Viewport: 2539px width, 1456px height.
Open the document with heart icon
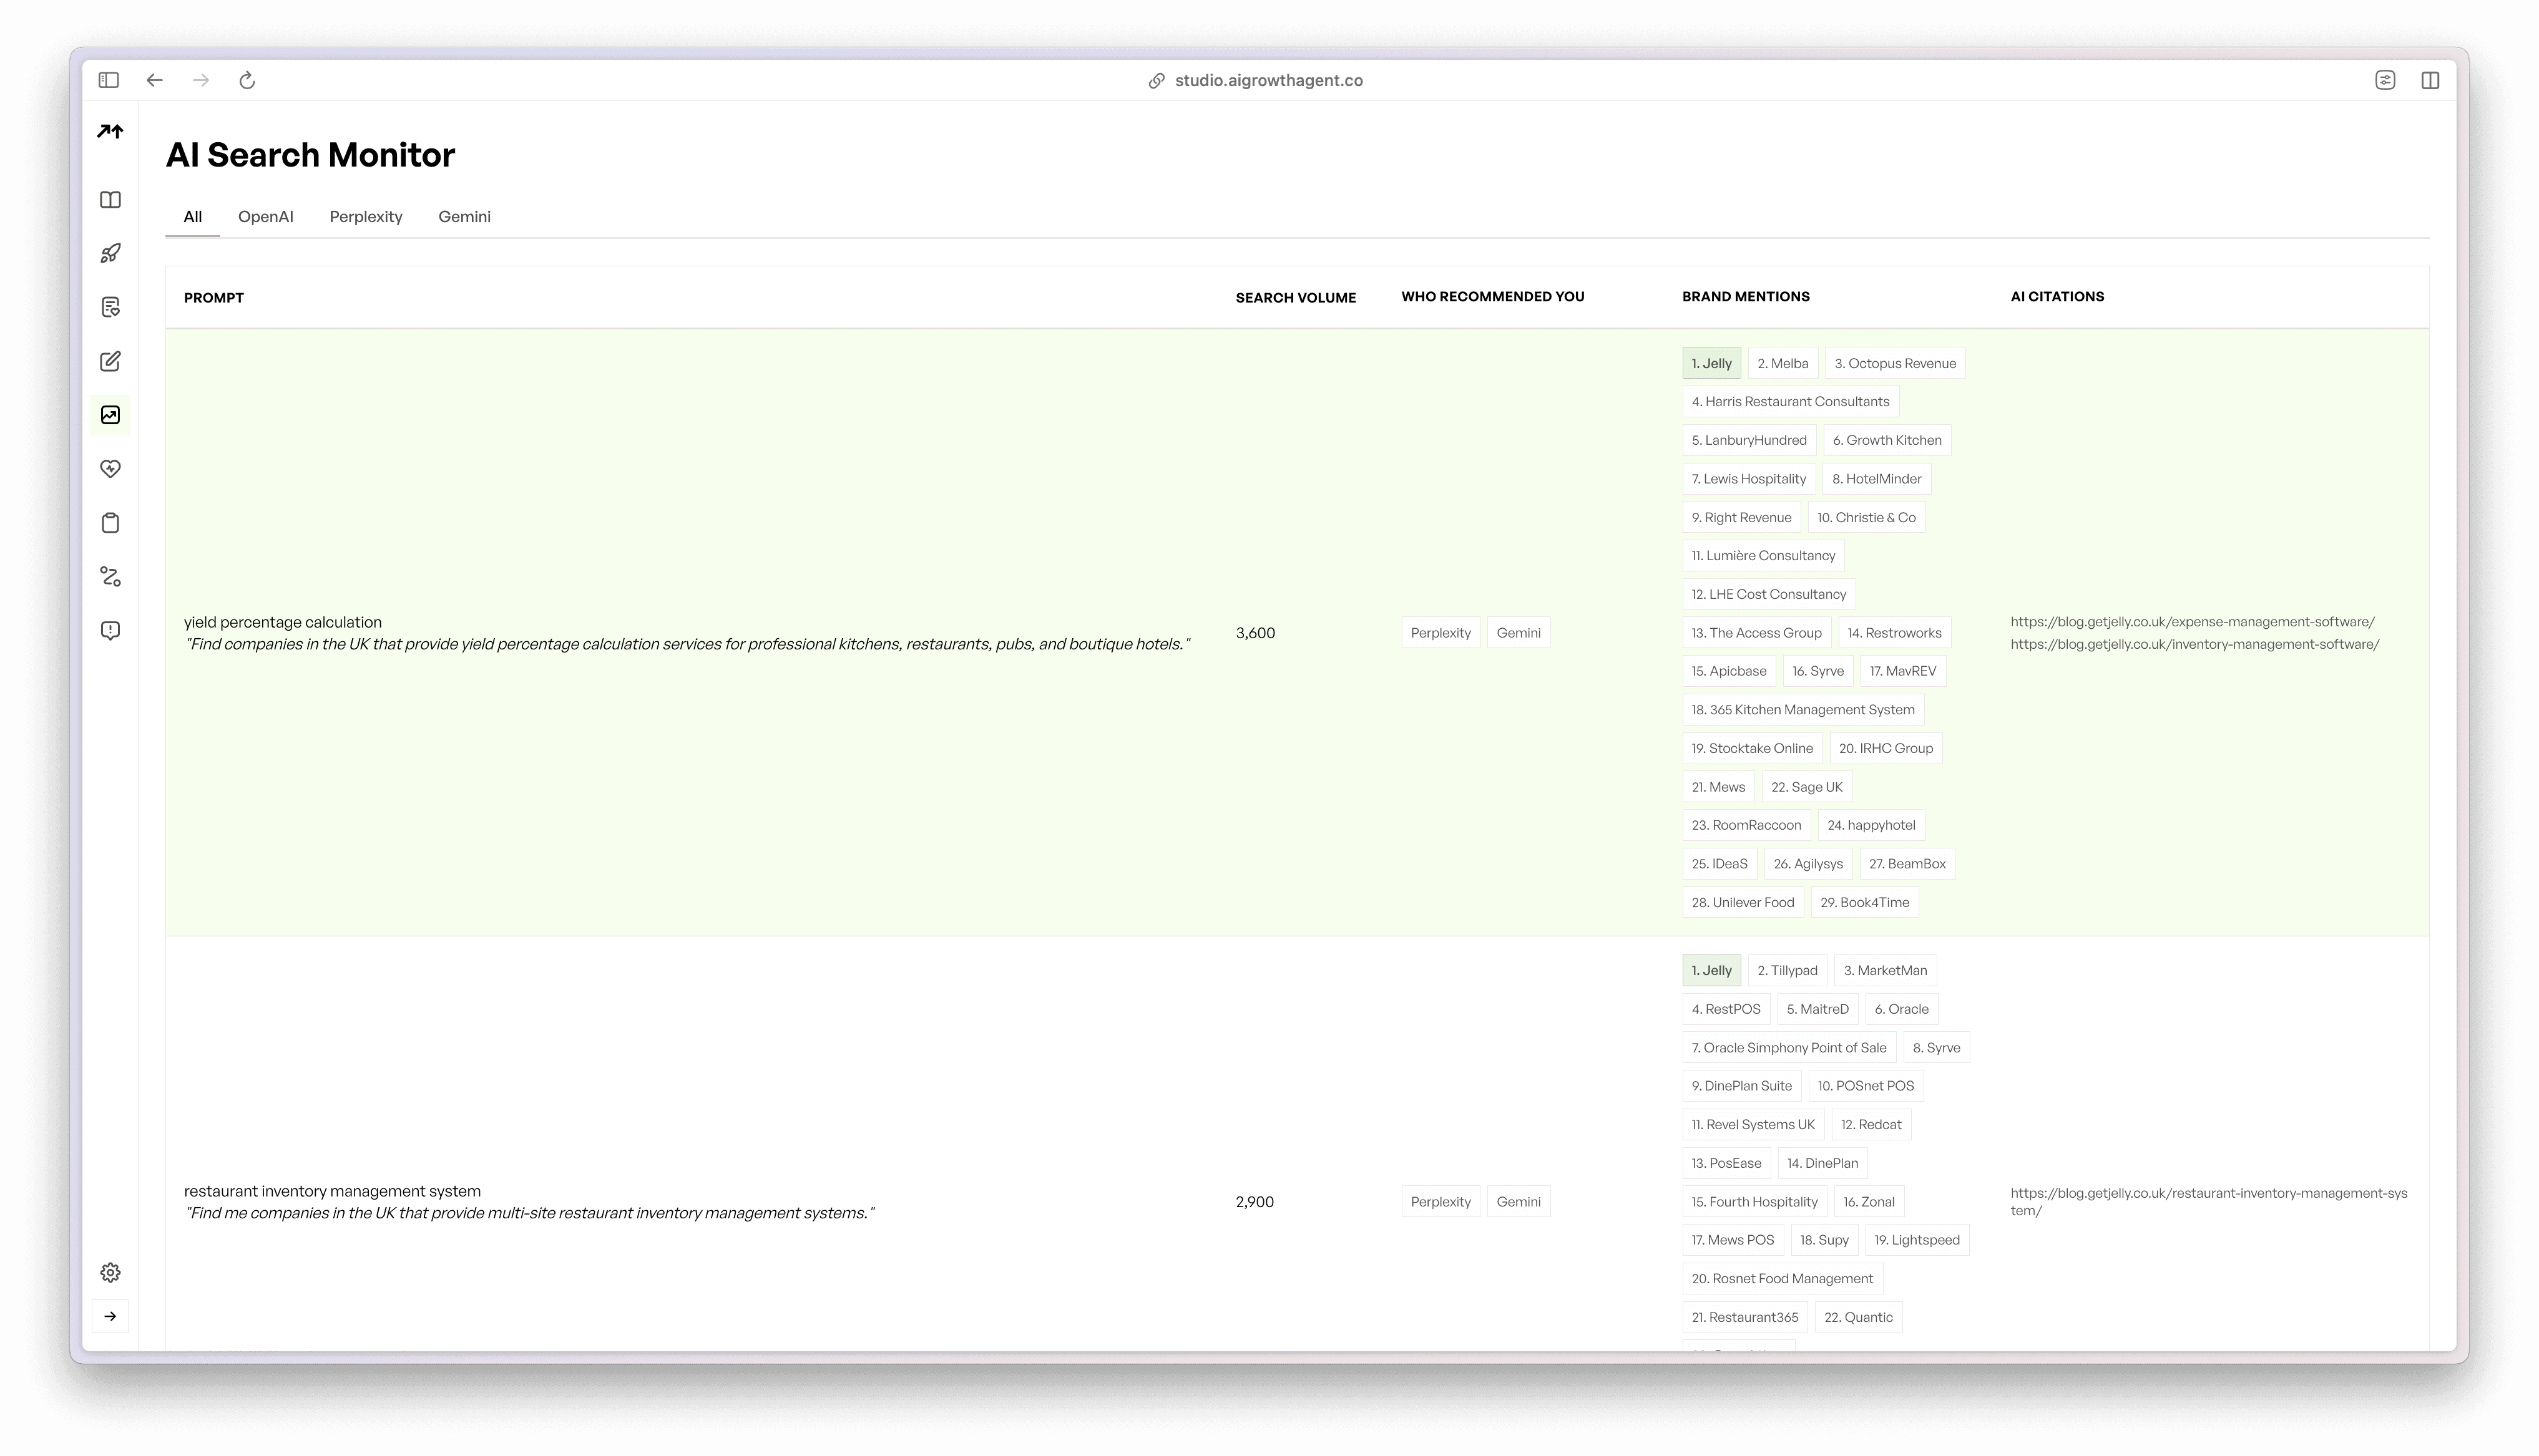111,307
